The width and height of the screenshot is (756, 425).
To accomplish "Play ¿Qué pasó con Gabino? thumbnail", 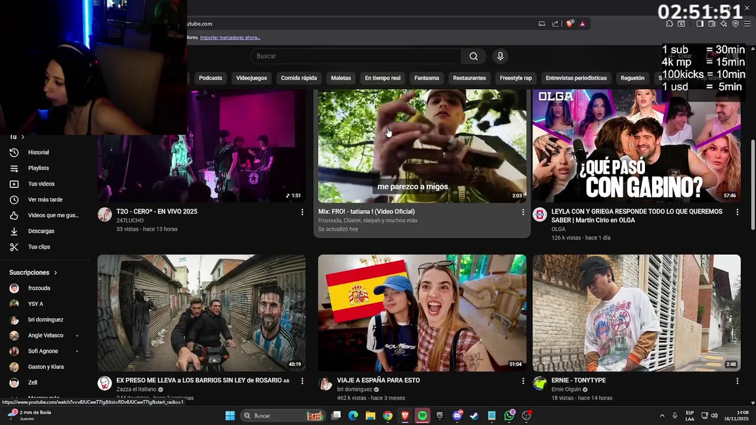I will point(637,146).
